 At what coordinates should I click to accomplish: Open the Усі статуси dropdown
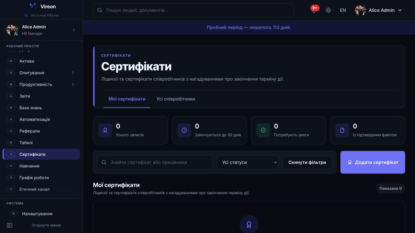[247, 162]
